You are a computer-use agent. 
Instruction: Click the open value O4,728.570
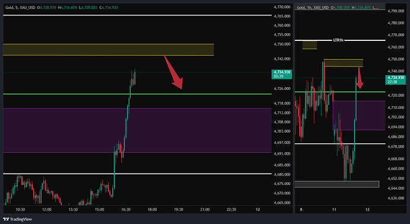(x=46, y=8)
